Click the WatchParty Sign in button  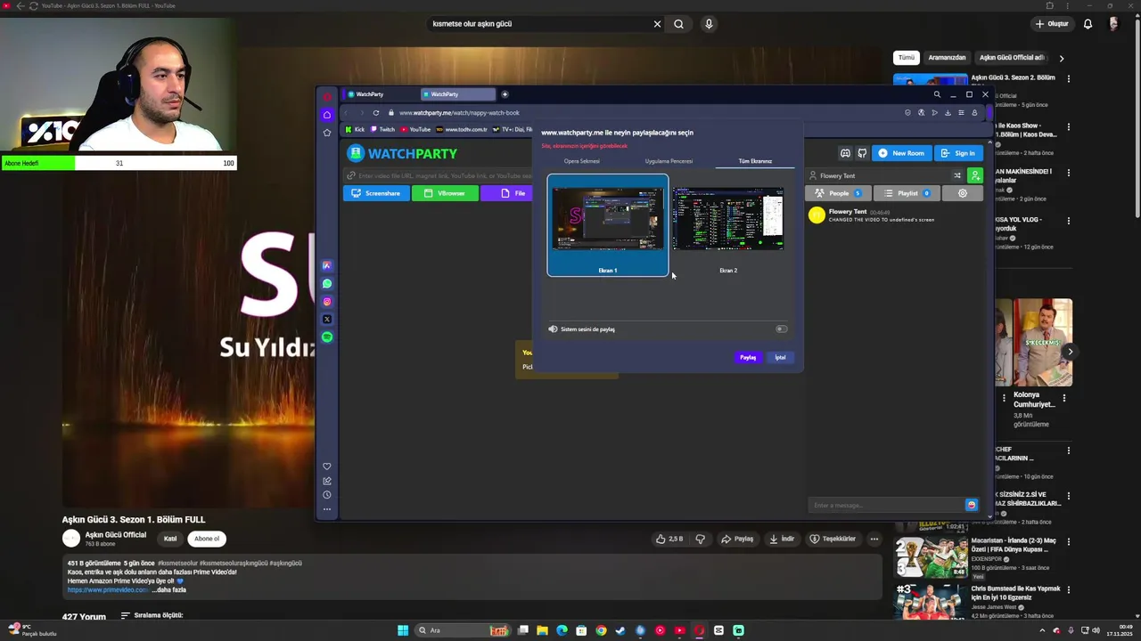point(958,153)
